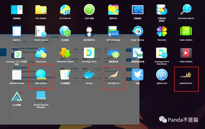
Task: Launch the Synology Drive app
Action: [x=89, y=53]
